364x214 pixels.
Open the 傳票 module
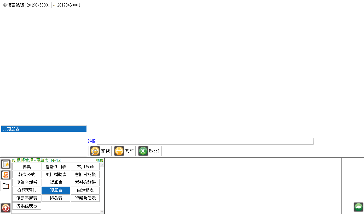[x=27, y=167]
